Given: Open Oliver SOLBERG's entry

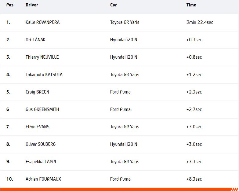Looking at the screenshot, I should (41, 144).
